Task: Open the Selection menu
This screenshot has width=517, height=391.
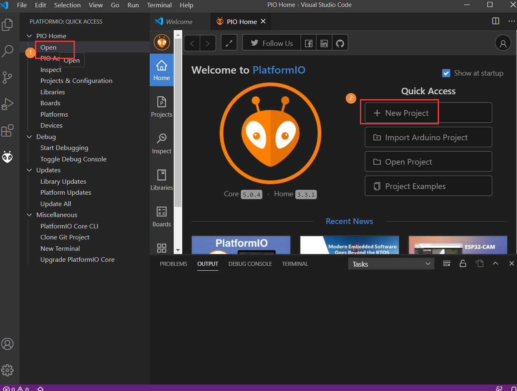Action: pyautogui.click(x=67, y=5)
